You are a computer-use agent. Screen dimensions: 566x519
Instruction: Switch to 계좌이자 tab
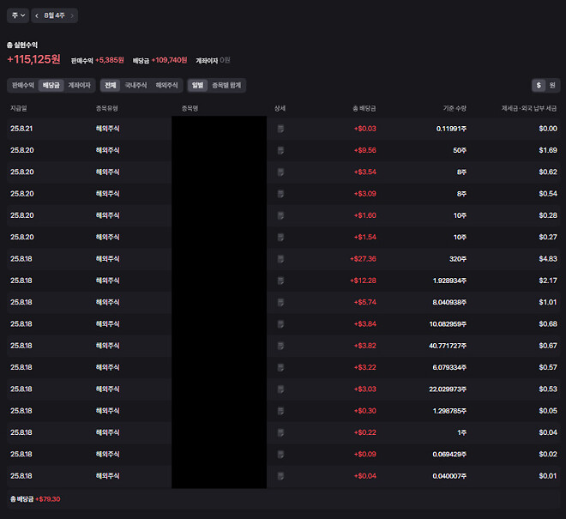tap(80, 85)
